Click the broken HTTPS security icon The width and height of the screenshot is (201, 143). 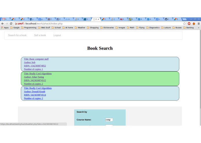pyautogui.click(x=16, y=24)
